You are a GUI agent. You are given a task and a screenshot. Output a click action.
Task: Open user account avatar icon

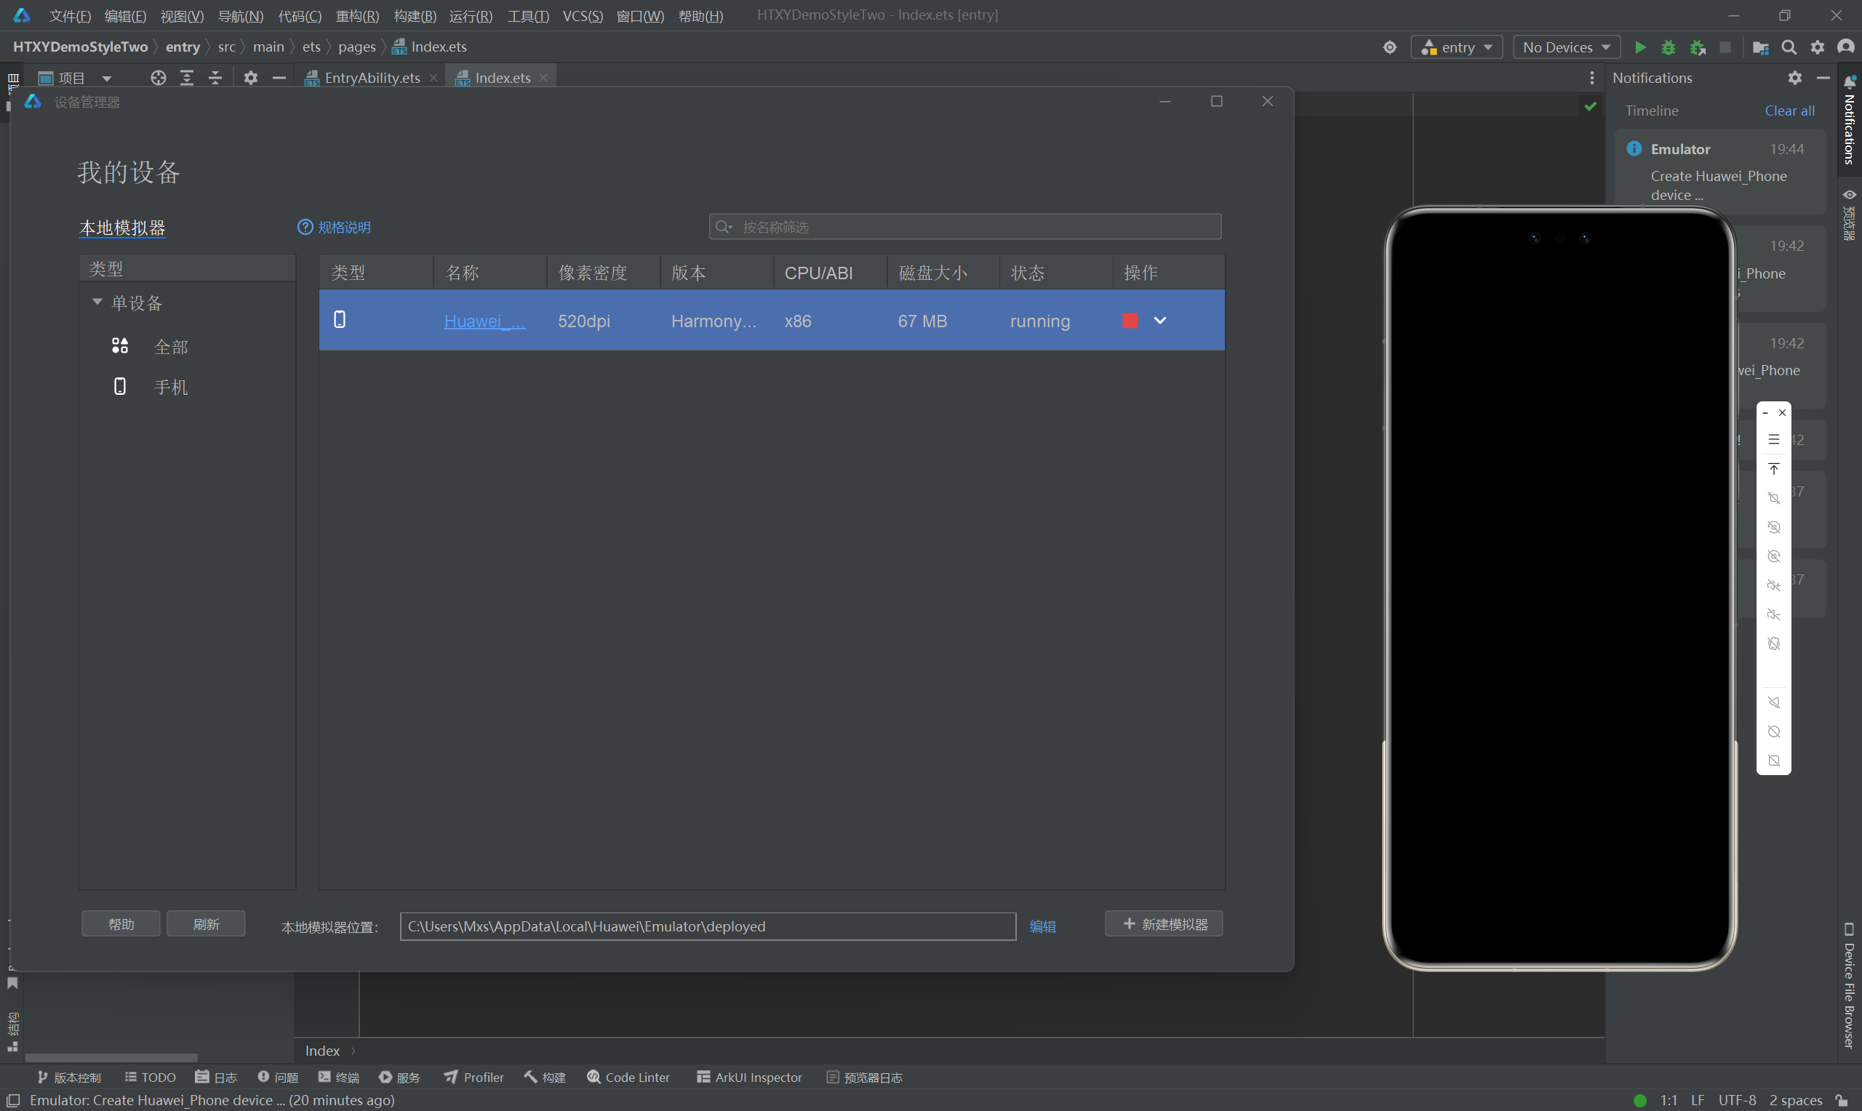click(x=1845, y=47)
